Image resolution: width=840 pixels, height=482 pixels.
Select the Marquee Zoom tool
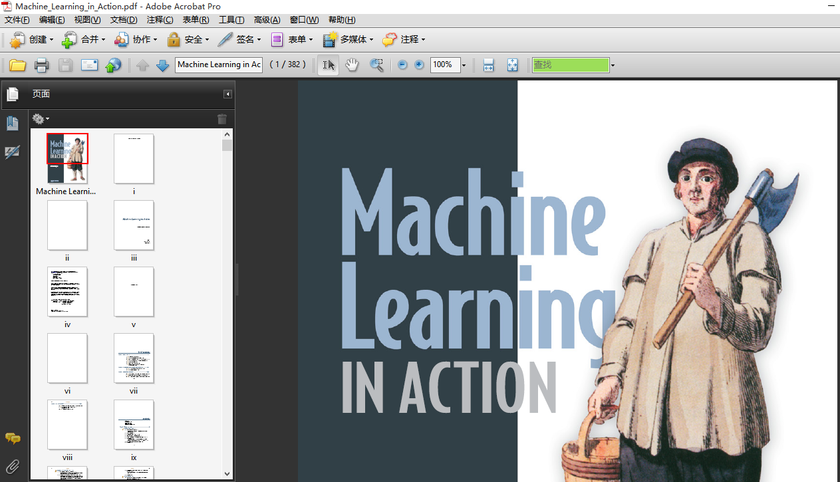click(x=376, y=65)
